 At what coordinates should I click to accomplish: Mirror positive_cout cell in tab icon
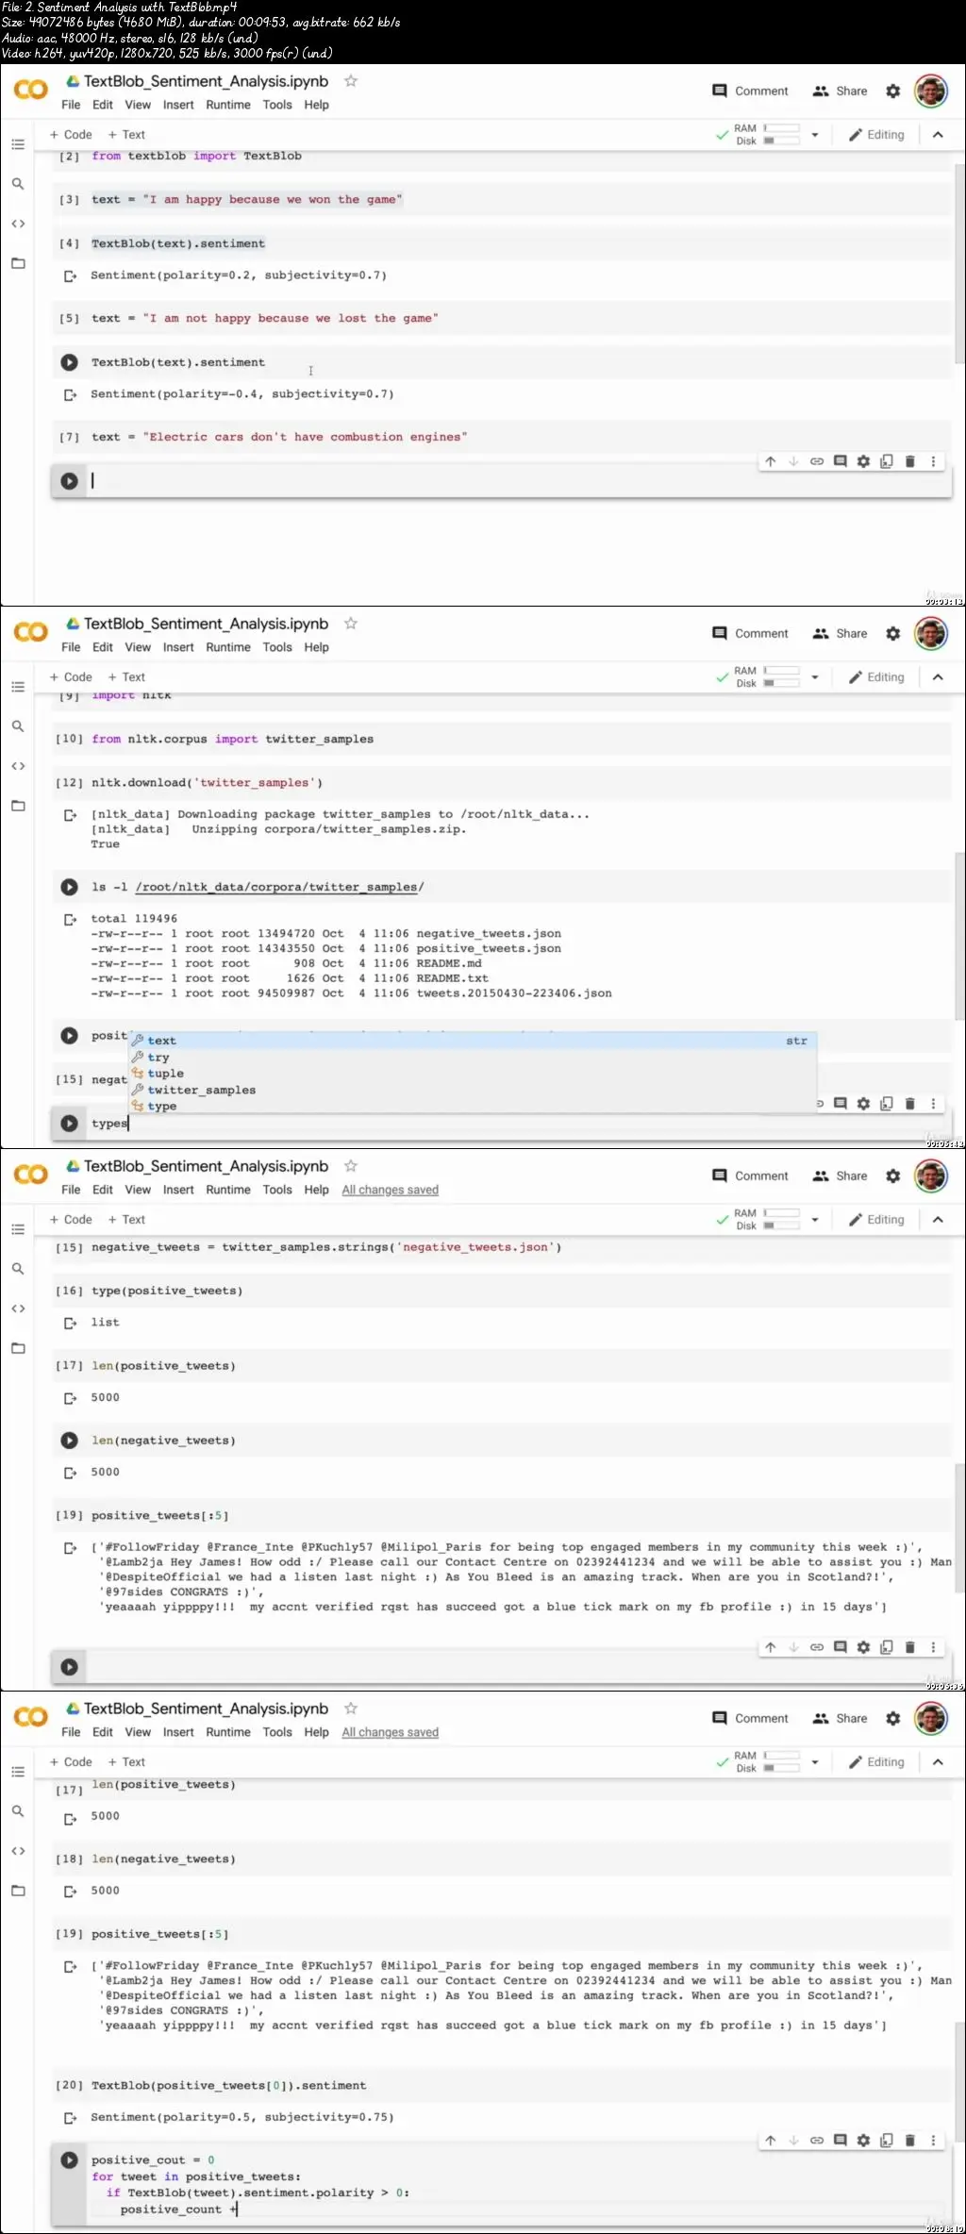tap(887, 2140)
